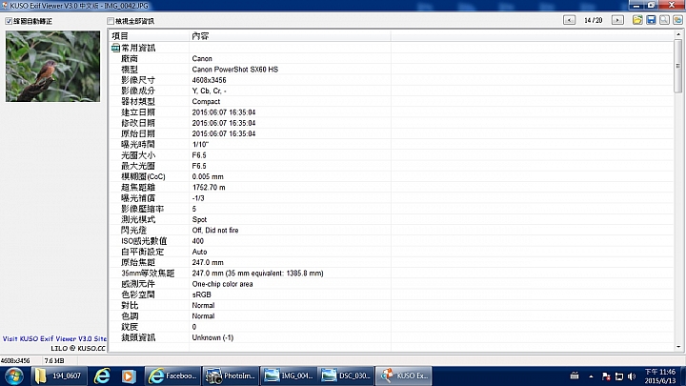The height and width of the screenshot is (386, 686).
Task: Collapse the 常用資訊 group
Action: coord(115,48)
